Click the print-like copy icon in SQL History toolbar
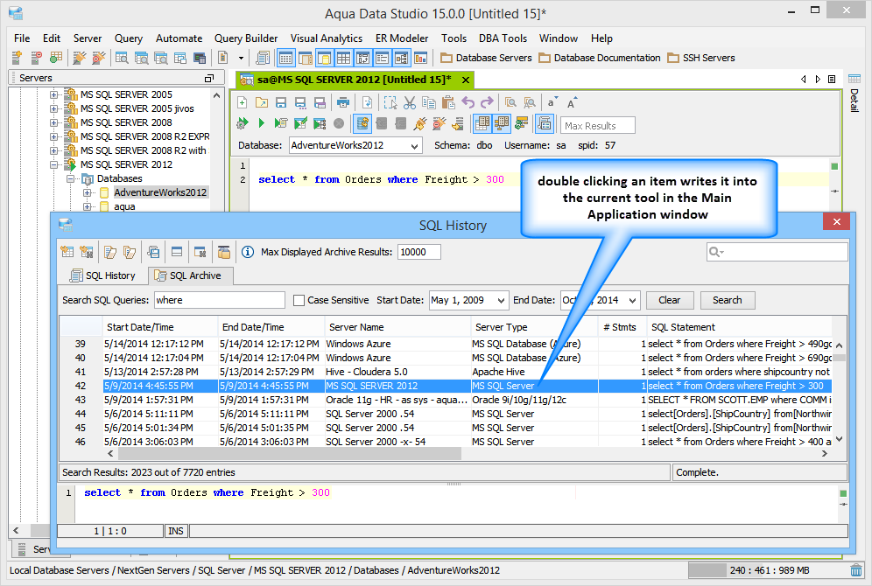Screen dimensions: 872x586 (153, 252)
